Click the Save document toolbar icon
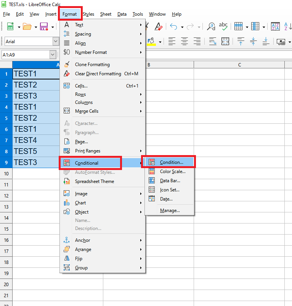 [43, 26]
